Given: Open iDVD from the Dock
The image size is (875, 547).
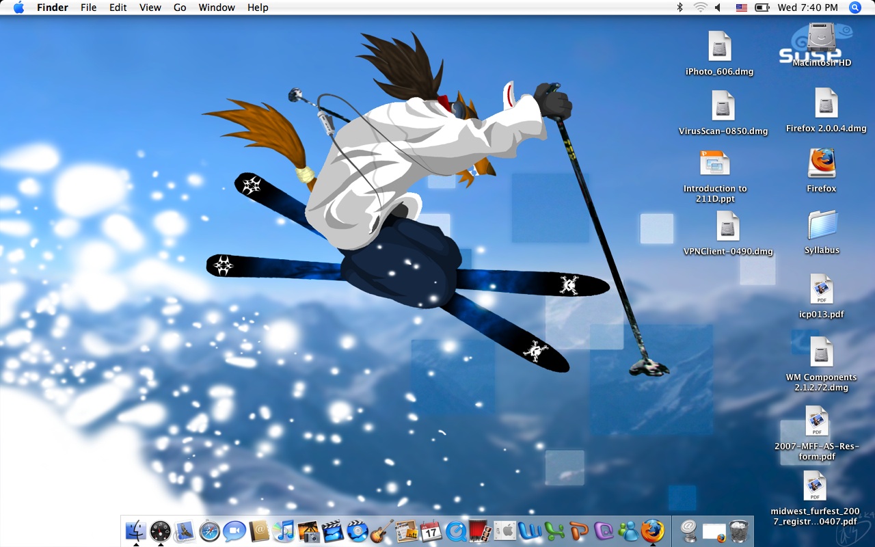Looking at the screenshot, I should point(358,531).
